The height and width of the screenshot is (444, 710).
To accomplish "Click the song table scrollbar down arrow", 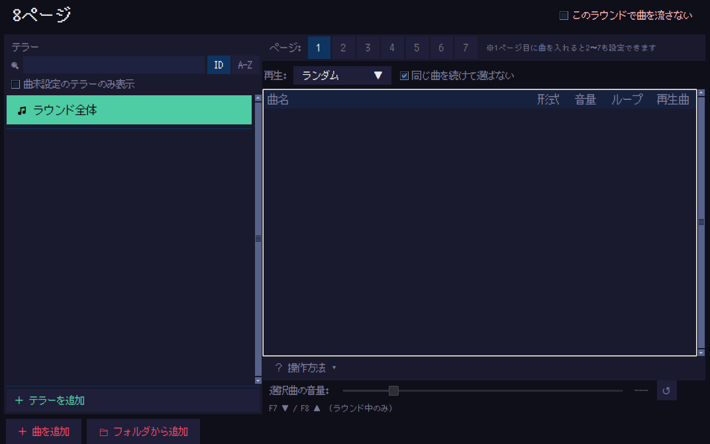I will (x=701, y=353).
